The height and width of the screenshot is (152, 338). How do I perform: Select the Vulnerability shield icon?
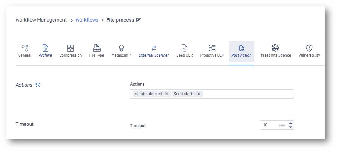(309, 48)
